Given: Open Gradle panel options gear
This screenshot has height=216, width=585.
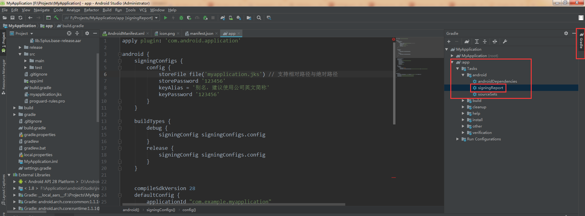Looking at the screenshot, I should pyautogui.click(x=566, y=33).
